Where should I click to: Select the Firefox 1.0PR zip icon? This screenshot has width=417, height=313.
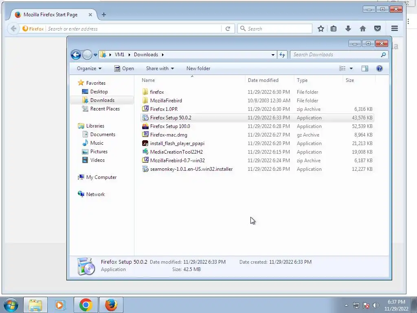[145, 109]
